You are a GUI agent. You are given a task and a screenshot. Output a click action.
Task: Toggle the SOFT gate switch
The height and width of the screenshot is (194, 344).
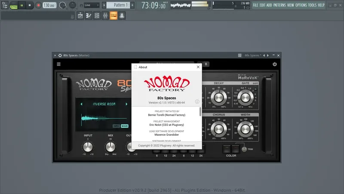tap(255, 89)
